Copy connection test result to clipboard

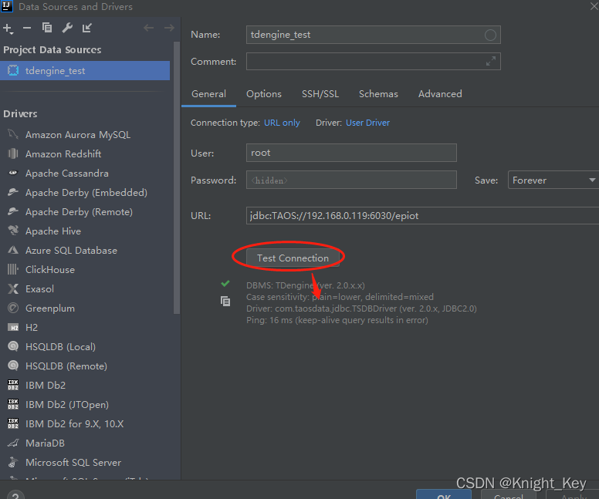pos(225,302)
